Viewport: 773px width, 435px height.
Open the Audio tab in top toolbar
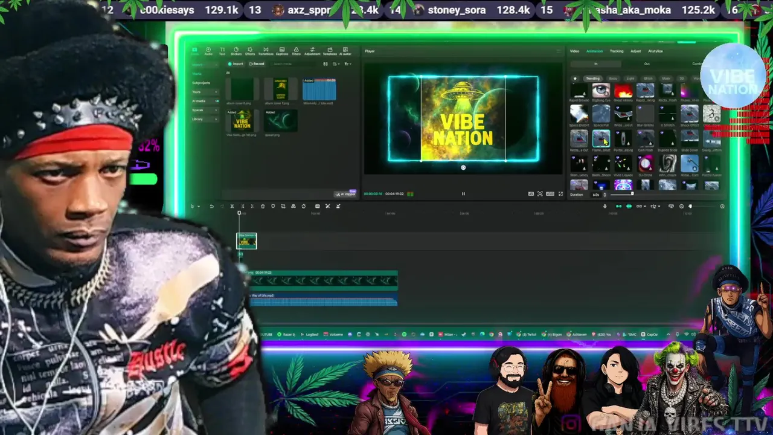coord(208,51)
